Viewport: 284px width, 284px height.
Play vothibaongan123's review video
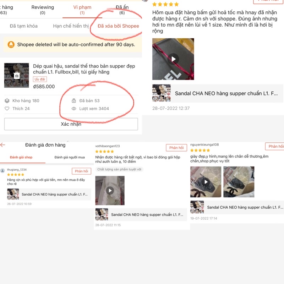click(110, 191)
